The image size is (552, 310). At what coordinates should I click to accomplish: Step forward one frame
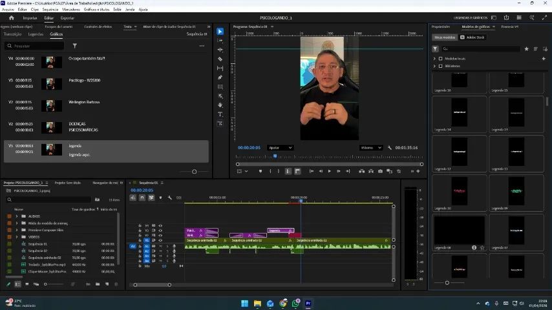(x=339, y=171)
